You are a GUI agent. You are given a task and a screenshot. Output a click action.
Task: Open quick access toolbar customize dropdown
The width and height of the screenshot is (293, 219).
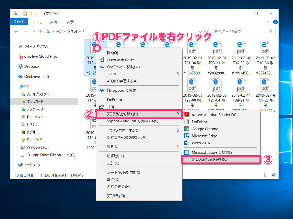pos(37,14)
